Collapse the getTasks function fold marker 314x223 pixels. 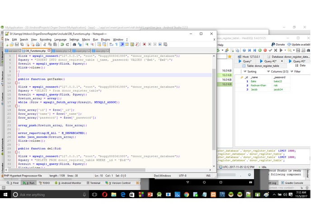(16, 83)
